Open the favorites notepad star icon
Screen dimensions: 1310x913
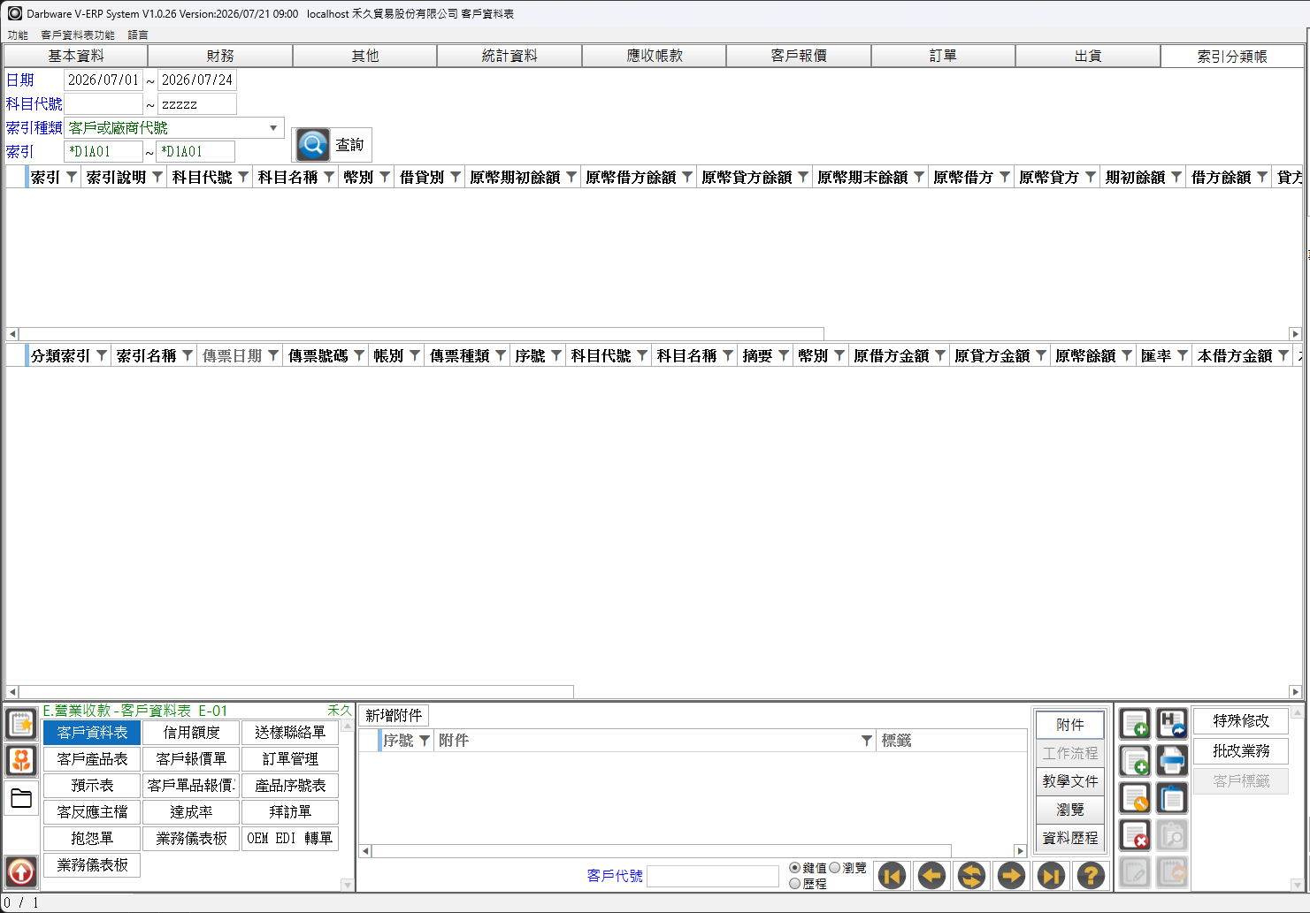(x=21, y=724)
